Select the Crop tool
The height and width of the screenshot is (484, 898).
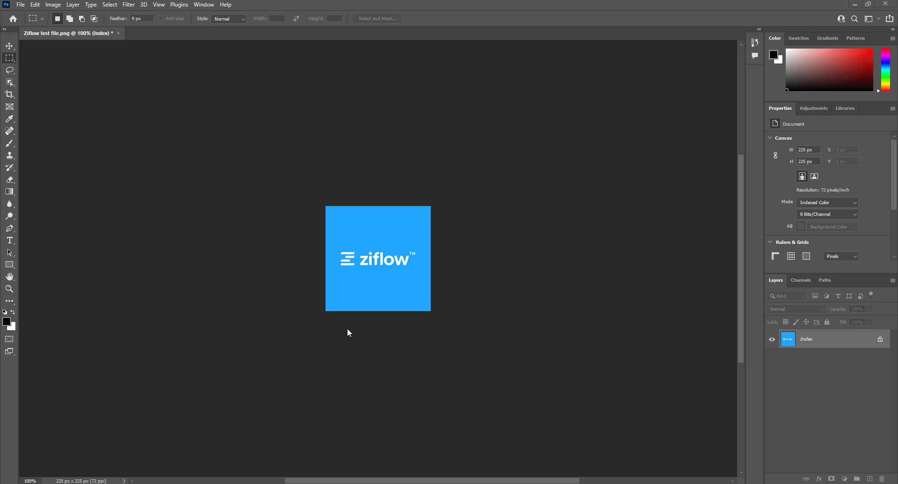(x=9, y=94)
